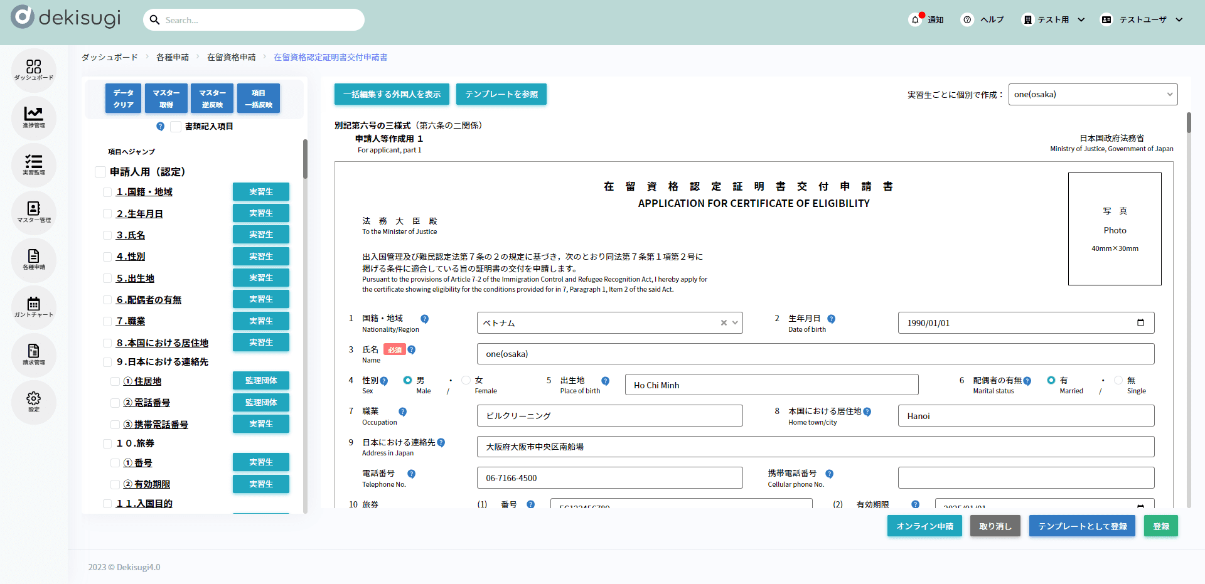Click the オンライン申請 button

pyautogui.click(x=924, y=526)
